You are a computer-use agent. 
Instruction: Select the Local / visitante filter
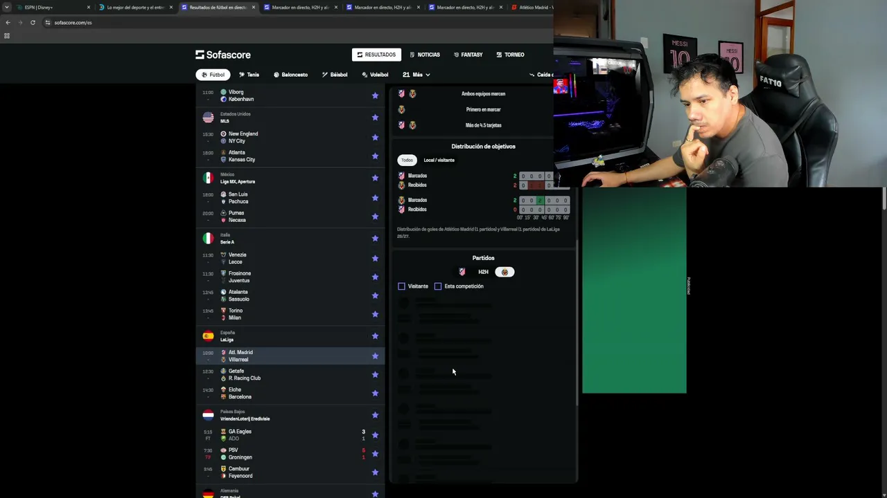(x=439, y=160)
